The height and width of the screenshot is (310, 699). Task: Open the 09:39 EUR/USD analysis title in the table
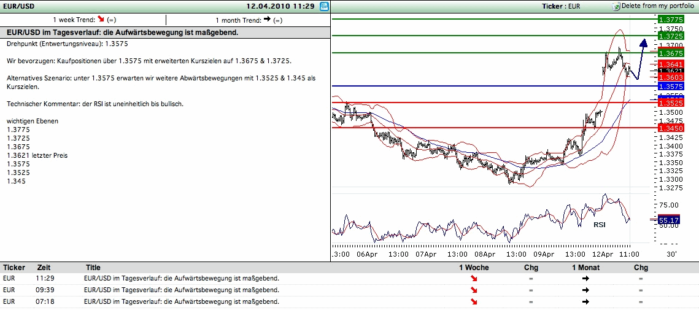(182, 290)
